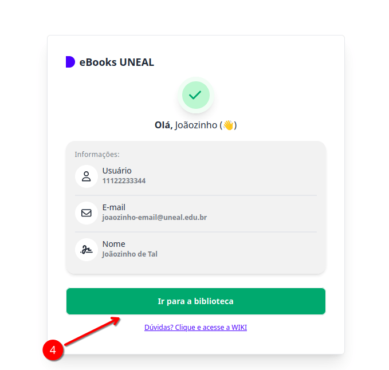Click the user profile icon beside Usuário
Screen dimensions: 389x370
click(87, 176)
